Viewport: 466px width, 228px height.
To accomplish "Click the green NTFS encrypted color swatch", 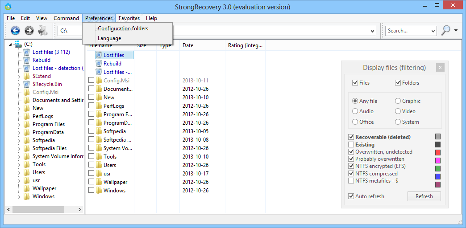I will pos(437,168).
